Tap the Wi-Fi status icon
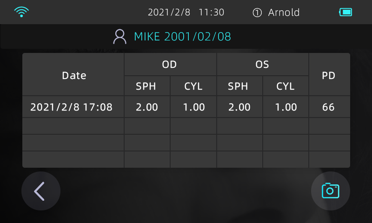Viewport: 372px width, 223px height. coord(21,12)
